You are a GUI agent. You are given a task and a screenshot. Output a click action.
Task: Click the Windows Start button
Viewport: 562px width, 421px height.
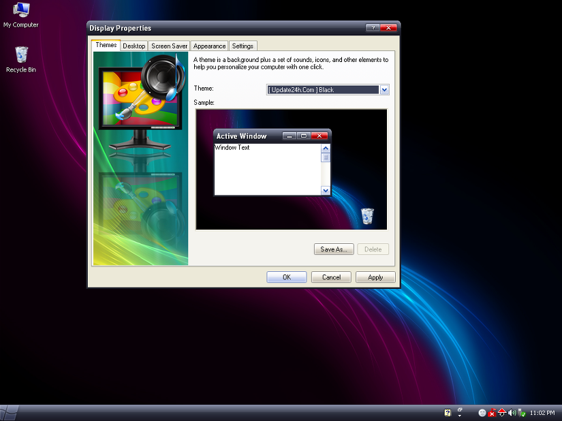8,413
